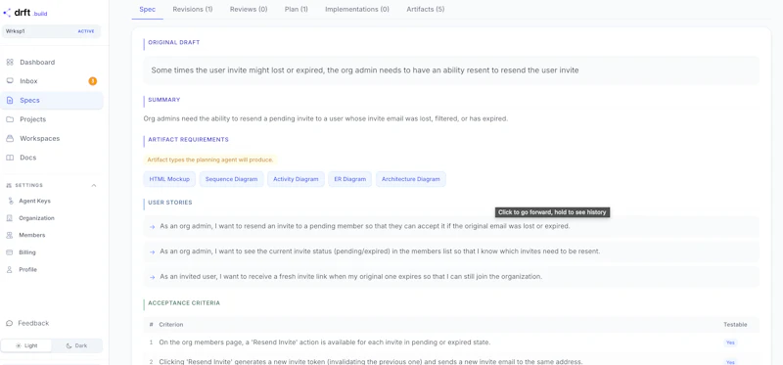The image size is (783, 365).
Task: Click the Profile person icon
Action: click(10, 270)
